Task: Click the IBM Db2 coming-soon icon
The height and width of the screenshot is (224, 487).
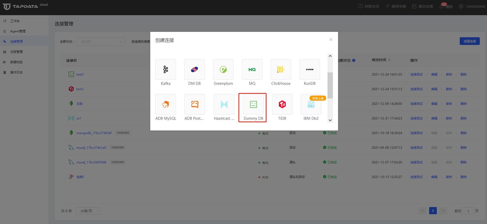Action: pos(311,104)
